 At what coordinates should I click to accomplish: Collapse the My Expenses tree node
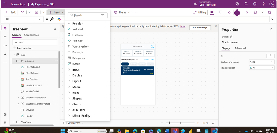(14, 61)
